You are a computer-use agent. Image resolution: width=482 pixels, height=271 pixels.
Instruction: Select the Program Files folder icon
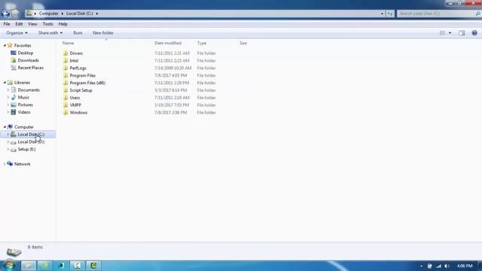pyautogui.click(x=66, y=75)
